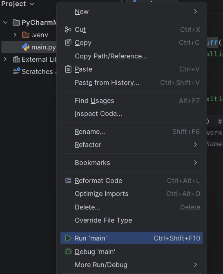Image resolution: width=223 pixels, height=274 pixels.
Task: Expand the .venv folder
Action: coord(15,35)
